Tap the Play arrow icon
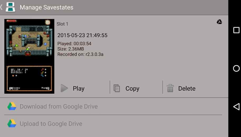This screenshot has width=241, height=137. [x=64, y=88]
